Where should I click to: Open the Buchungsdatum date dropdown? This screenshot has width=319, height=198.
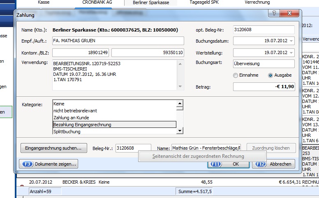coord(291,41)
